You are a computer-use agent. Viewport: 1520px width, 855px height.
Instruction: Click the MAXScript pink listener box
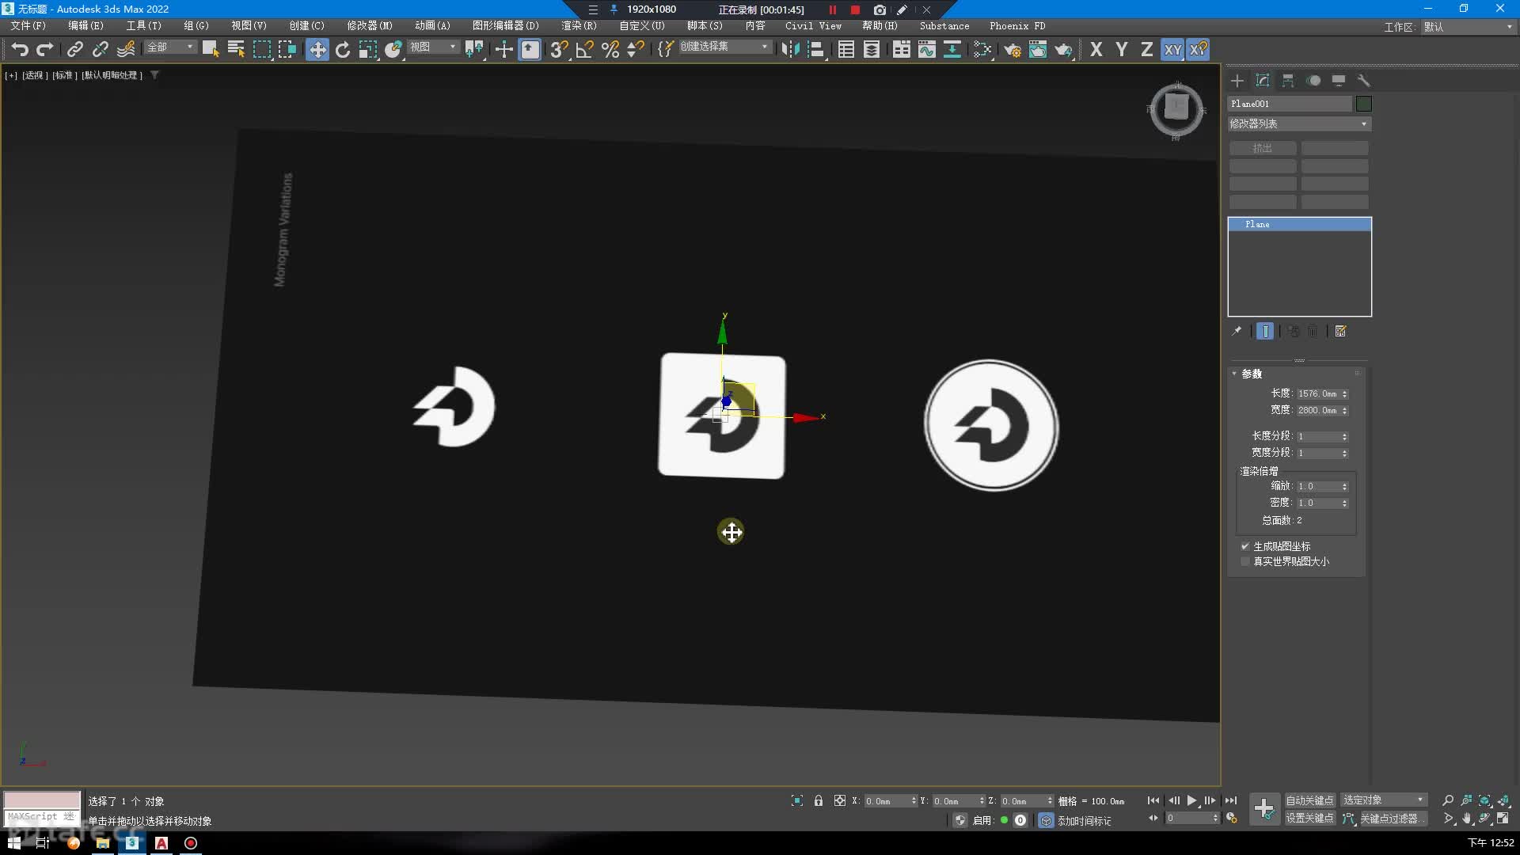42,800
